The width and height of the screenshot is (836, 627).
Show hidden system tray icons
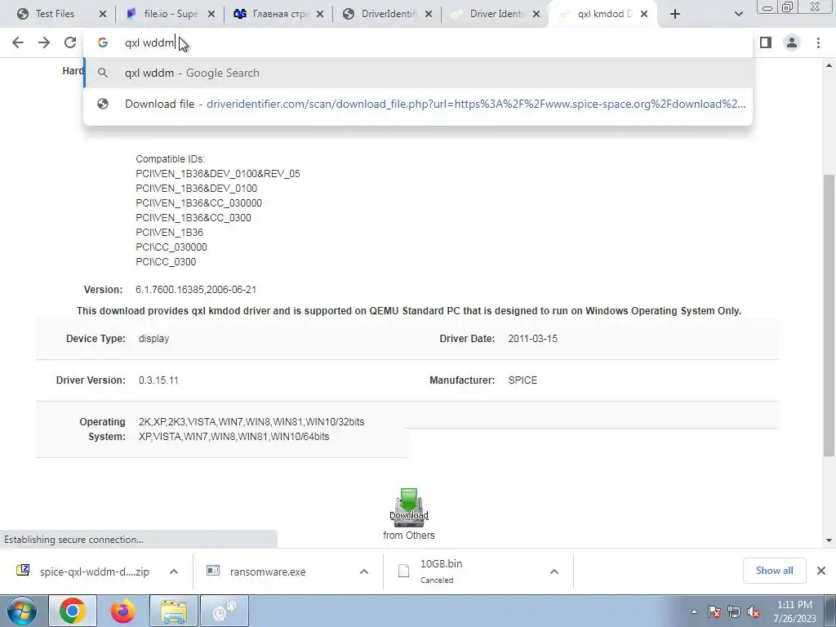coord(694,611)
